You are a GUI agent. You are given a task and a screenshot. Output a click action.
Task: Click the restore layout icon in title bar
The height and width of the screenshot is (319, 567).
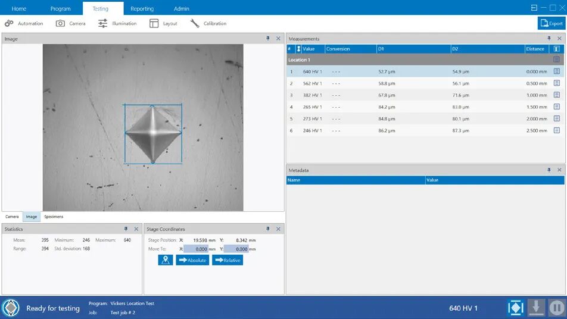click(534, 8)
